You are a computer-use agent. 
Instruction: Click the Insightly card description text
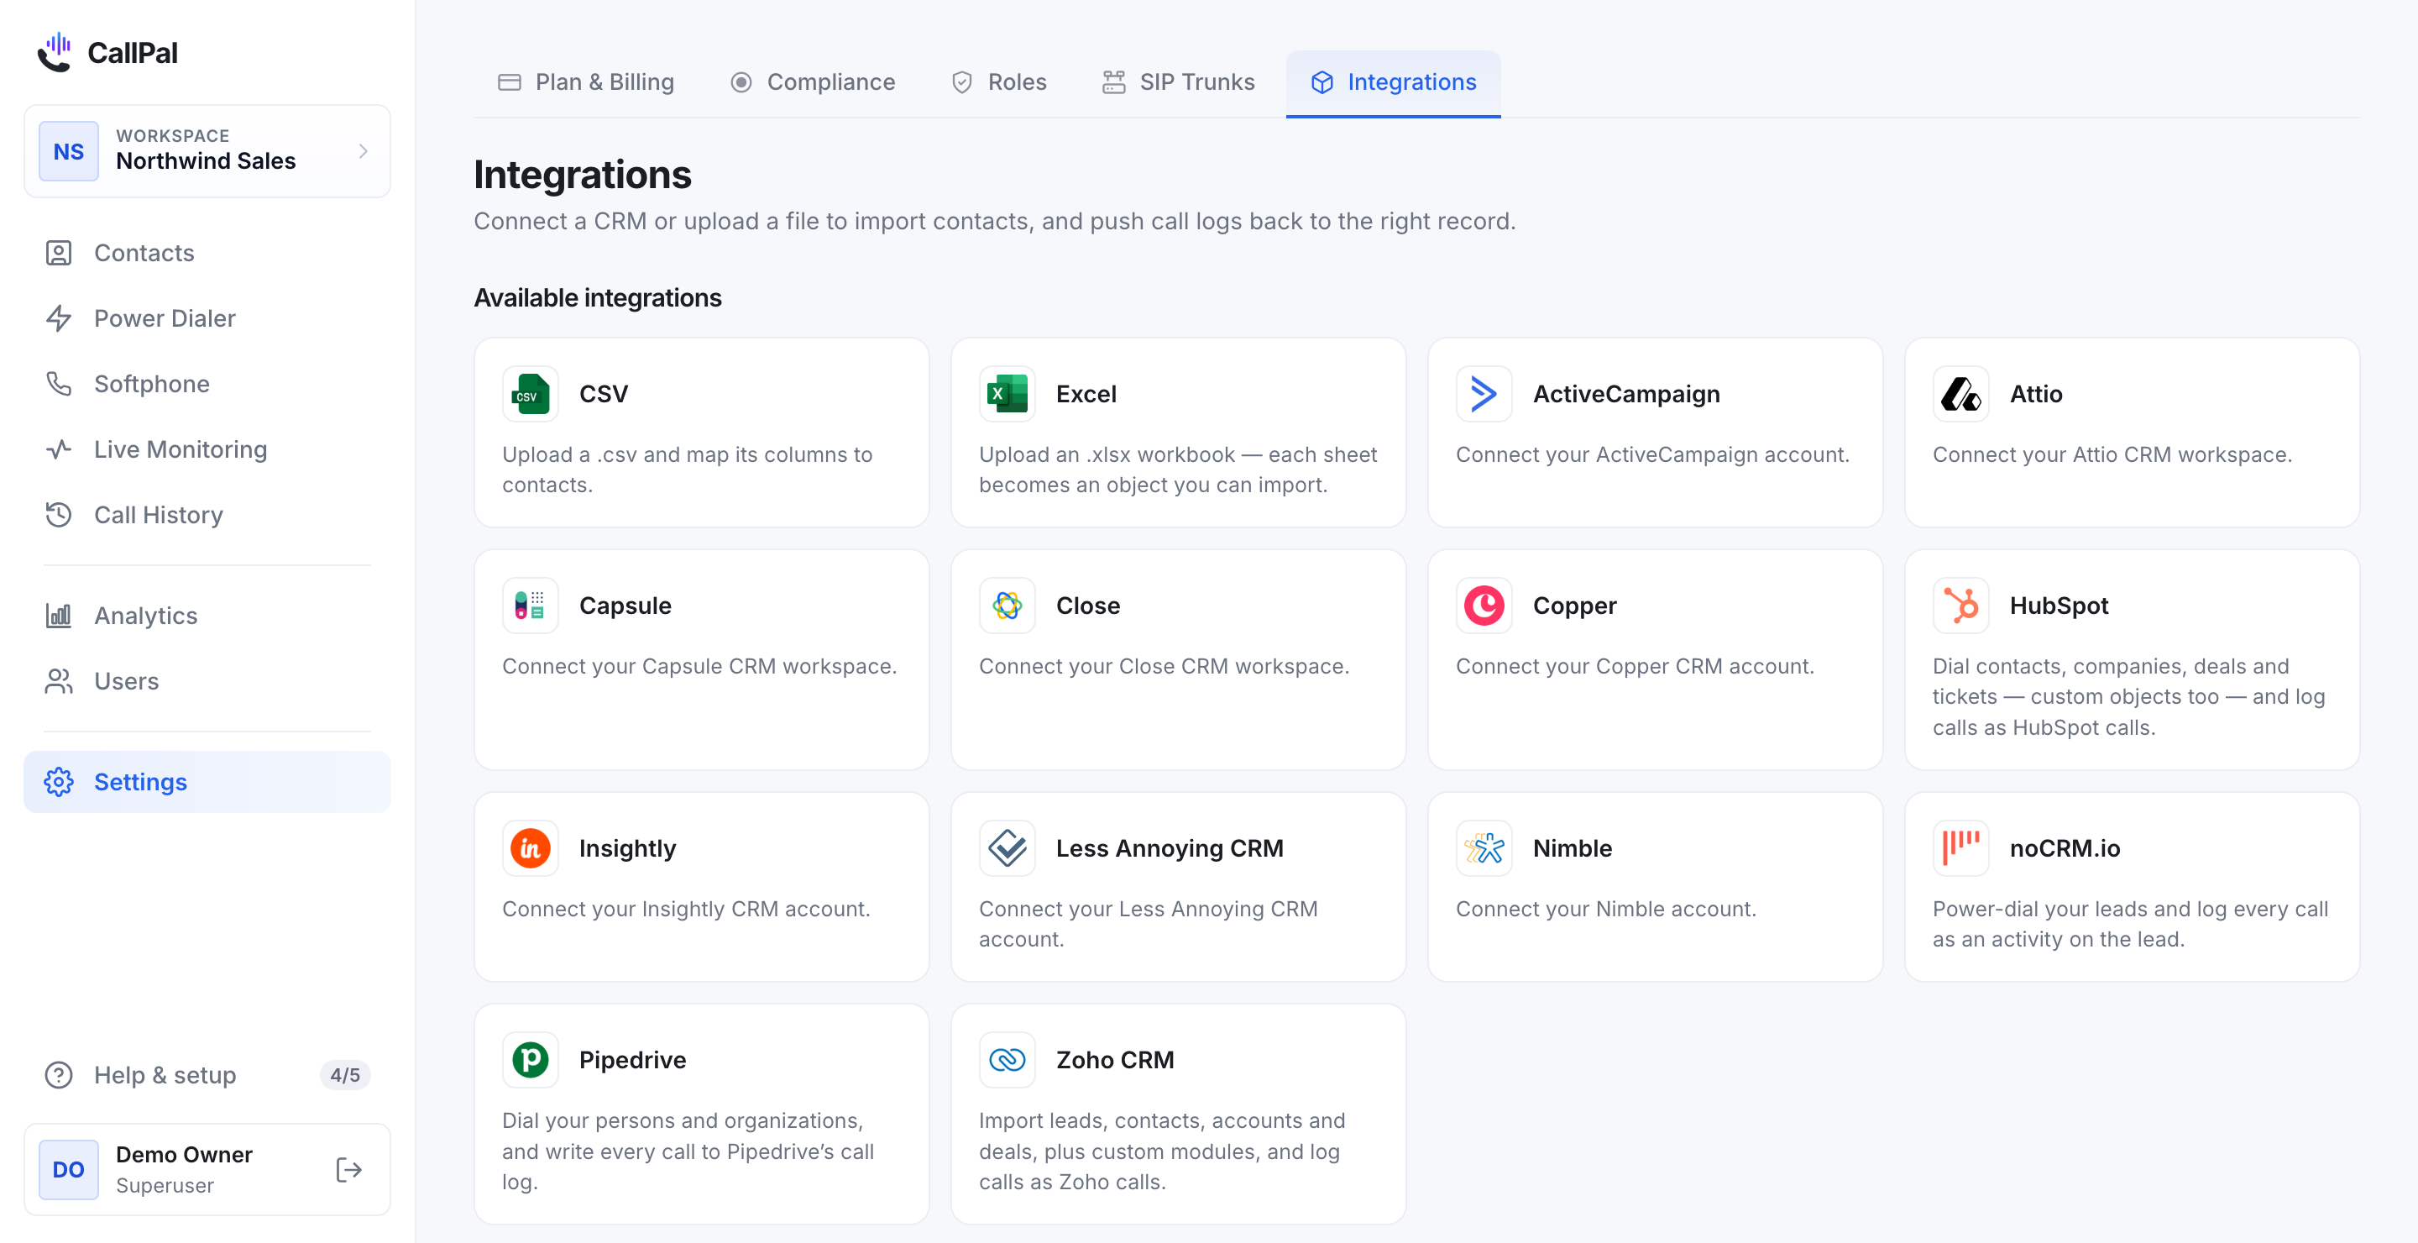pos(686,909)
